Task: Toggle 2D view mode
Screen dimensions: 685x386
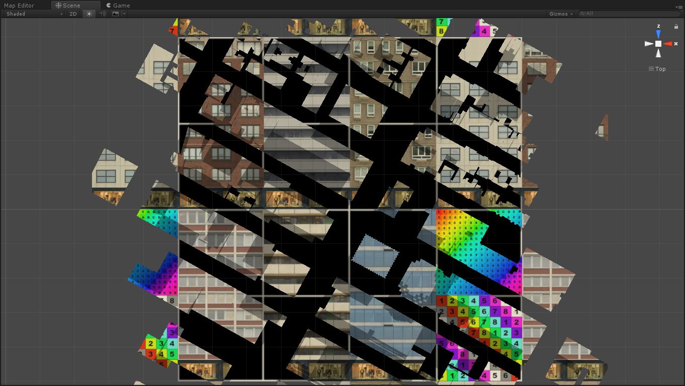Action: click(x=72, y=14)
